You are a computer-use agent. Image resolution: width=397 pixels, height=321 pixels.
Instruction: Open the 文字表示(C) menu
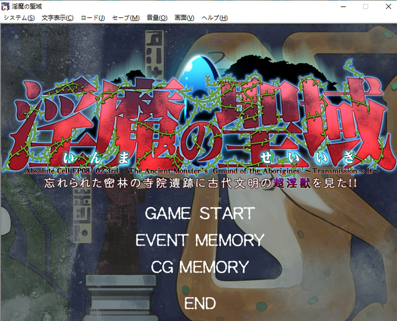pyautogui.click(x=58, y=18)
